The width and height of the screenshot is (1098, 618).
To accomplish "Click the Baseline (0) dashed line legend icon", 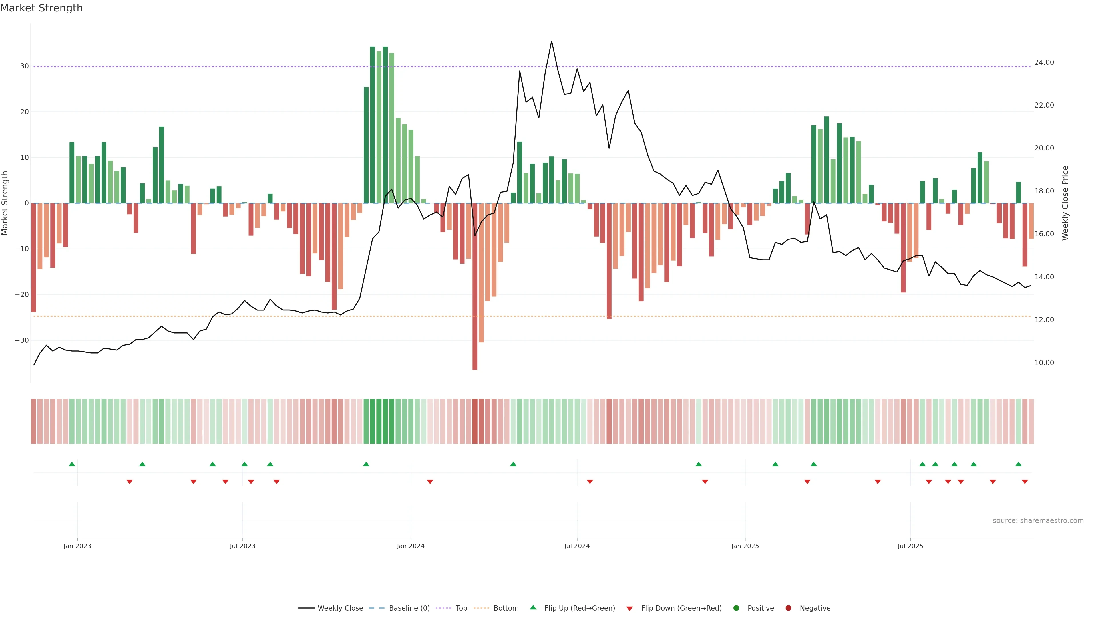I will coord(376,608).
